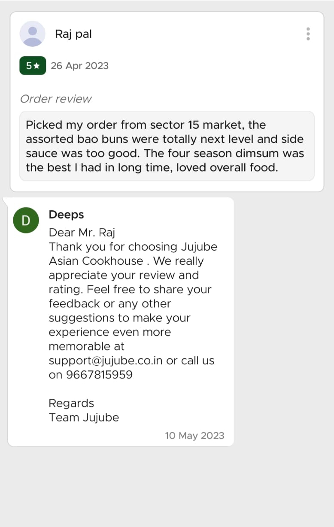Open reviewer name Raj pal
Viewport: 334px width, 527px height.
[x=73, y=34]
